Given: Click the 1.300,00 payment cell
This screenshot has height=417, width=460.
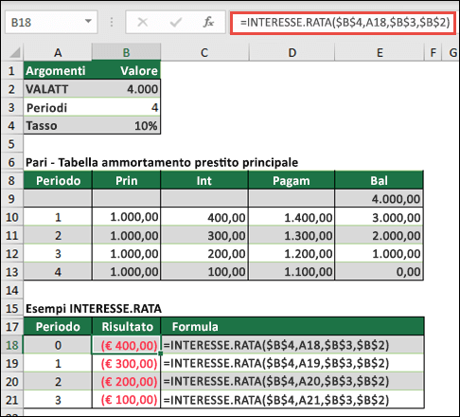Looking at the screenshot, I should [292, 235].
